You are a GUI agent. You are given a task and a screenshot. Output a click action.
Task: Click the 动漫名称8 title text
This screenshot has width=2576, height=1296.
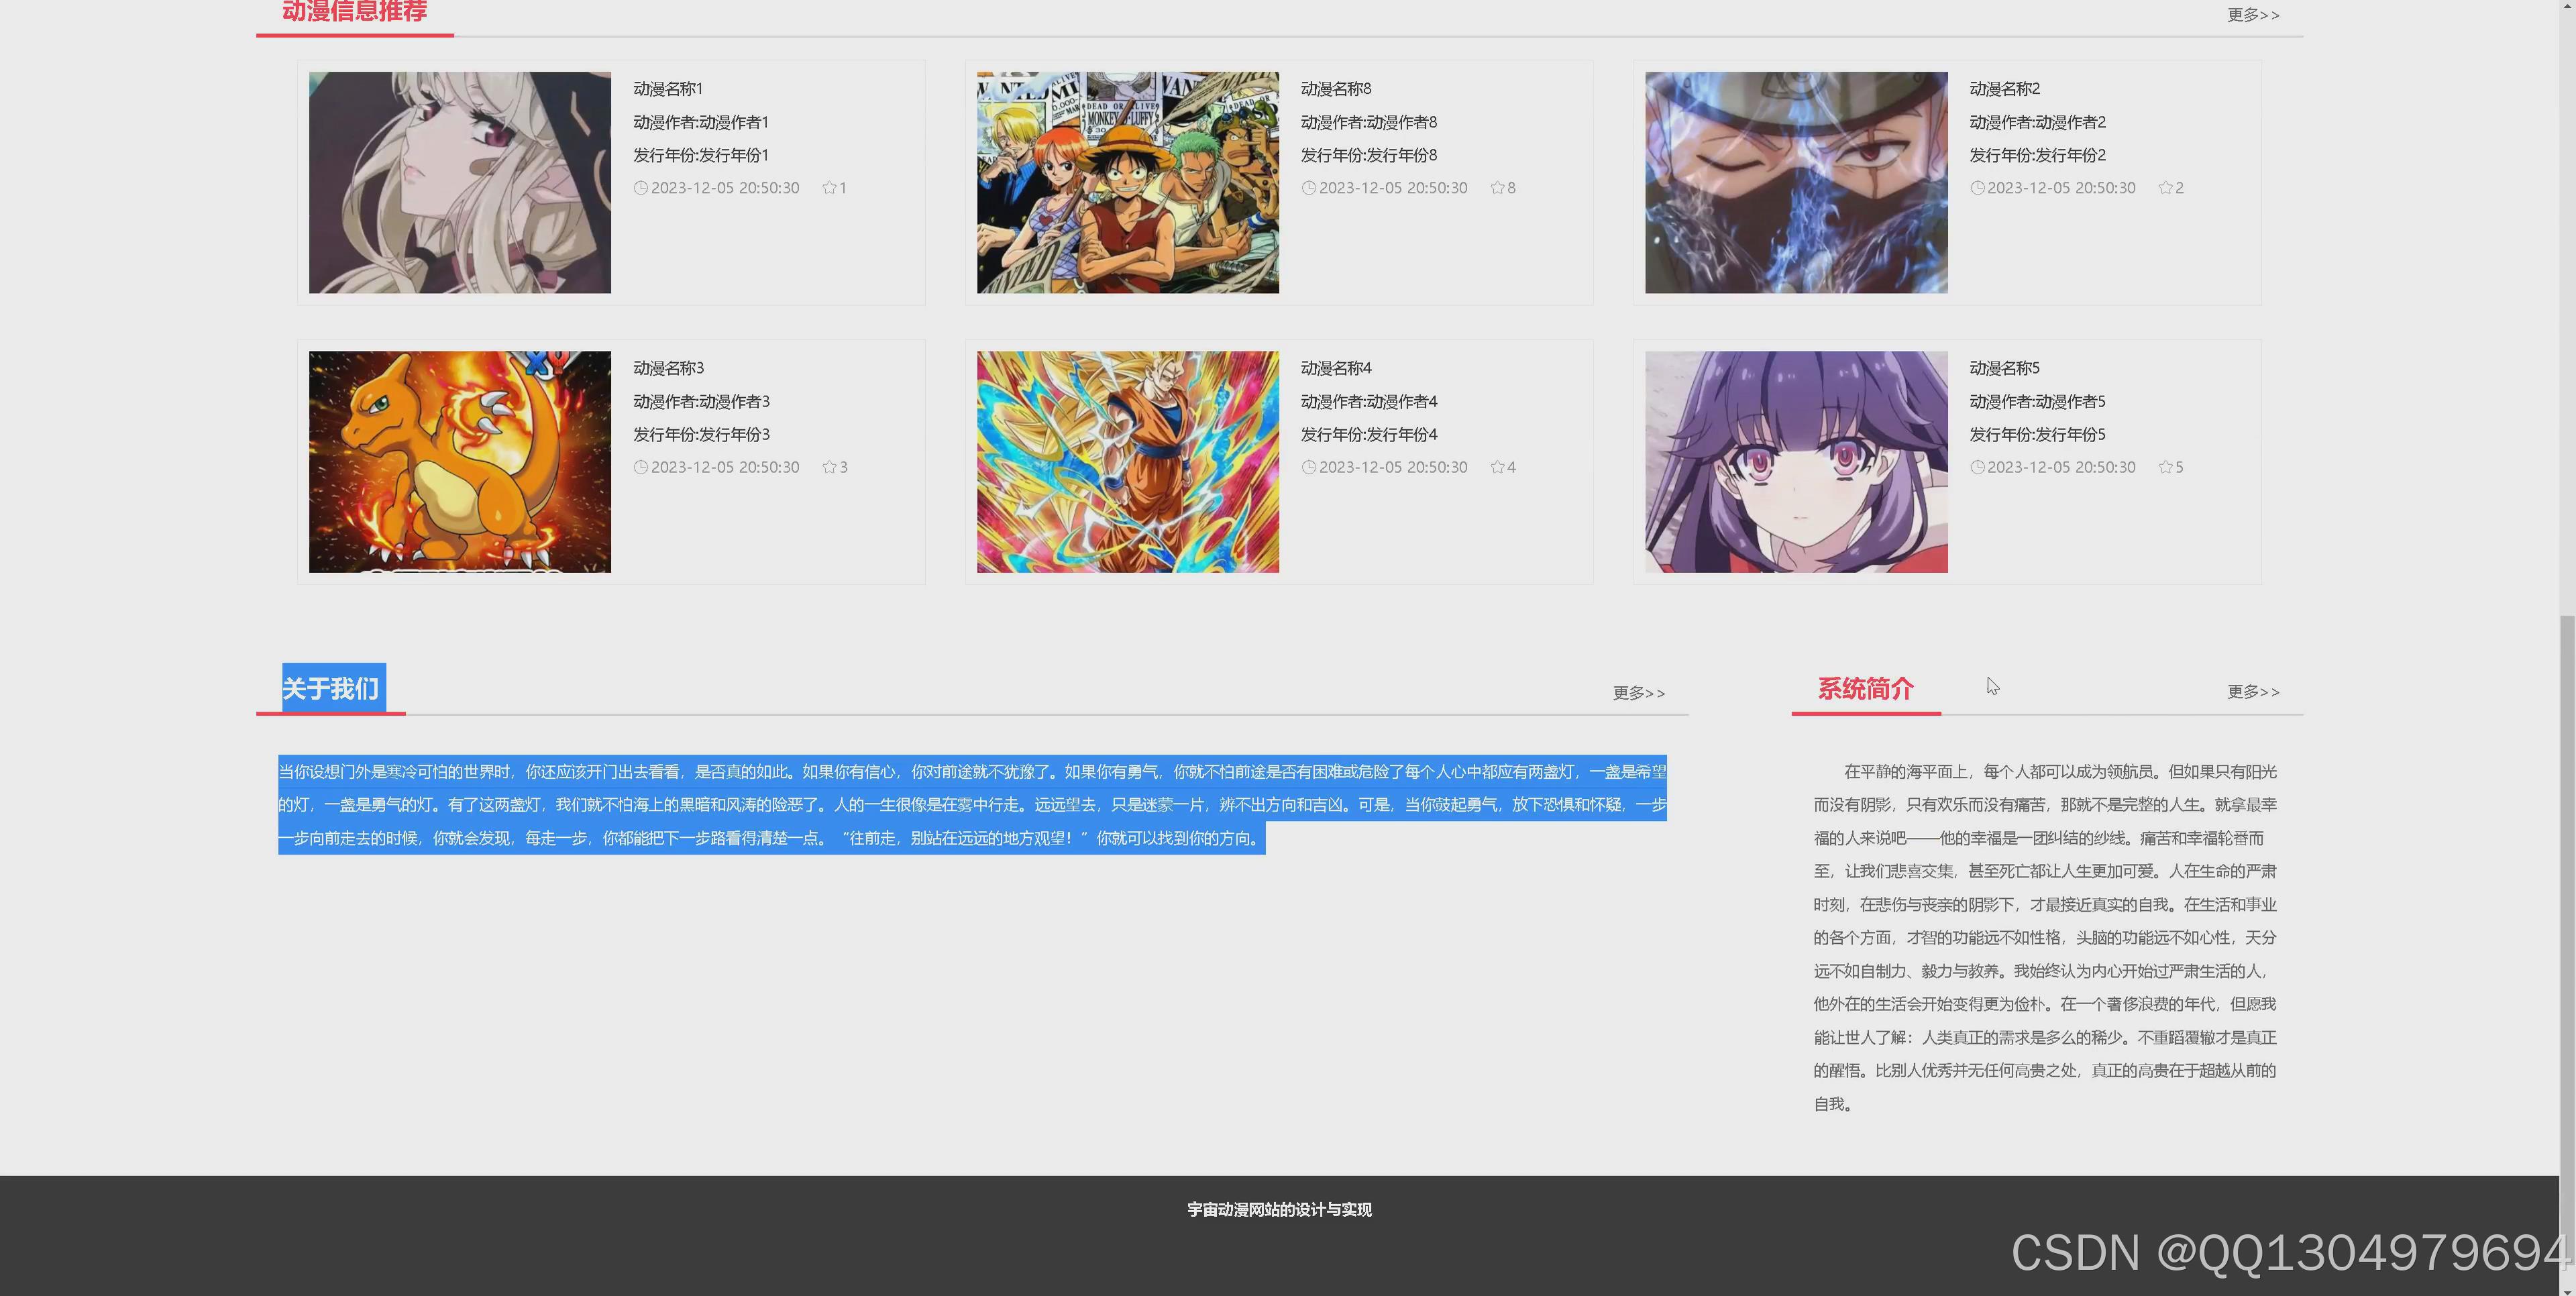click(x=1335, y=89)
